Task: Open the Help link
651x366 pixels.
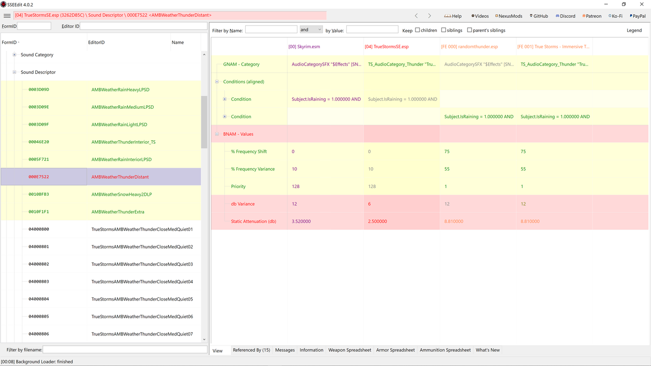Action: pos(453,16)
